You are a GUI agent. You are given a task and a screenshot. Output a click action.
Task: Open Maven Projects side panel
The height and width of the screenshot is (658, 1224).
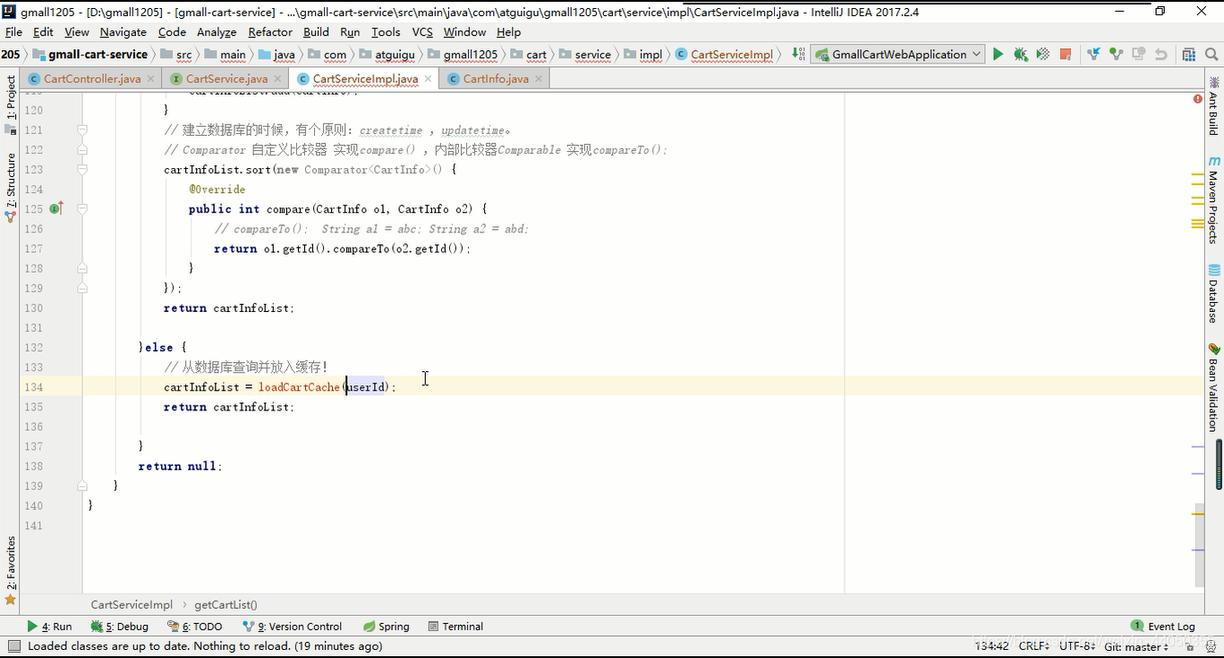pos(1213,199)
